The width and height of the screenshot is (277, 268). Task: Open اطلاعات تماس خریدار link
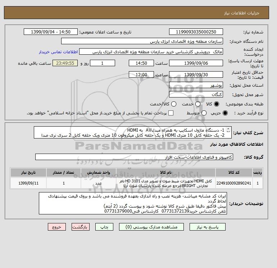(x=58, y=52)
